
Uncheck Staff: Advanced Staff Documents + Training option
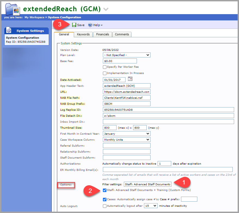point(105,190)
